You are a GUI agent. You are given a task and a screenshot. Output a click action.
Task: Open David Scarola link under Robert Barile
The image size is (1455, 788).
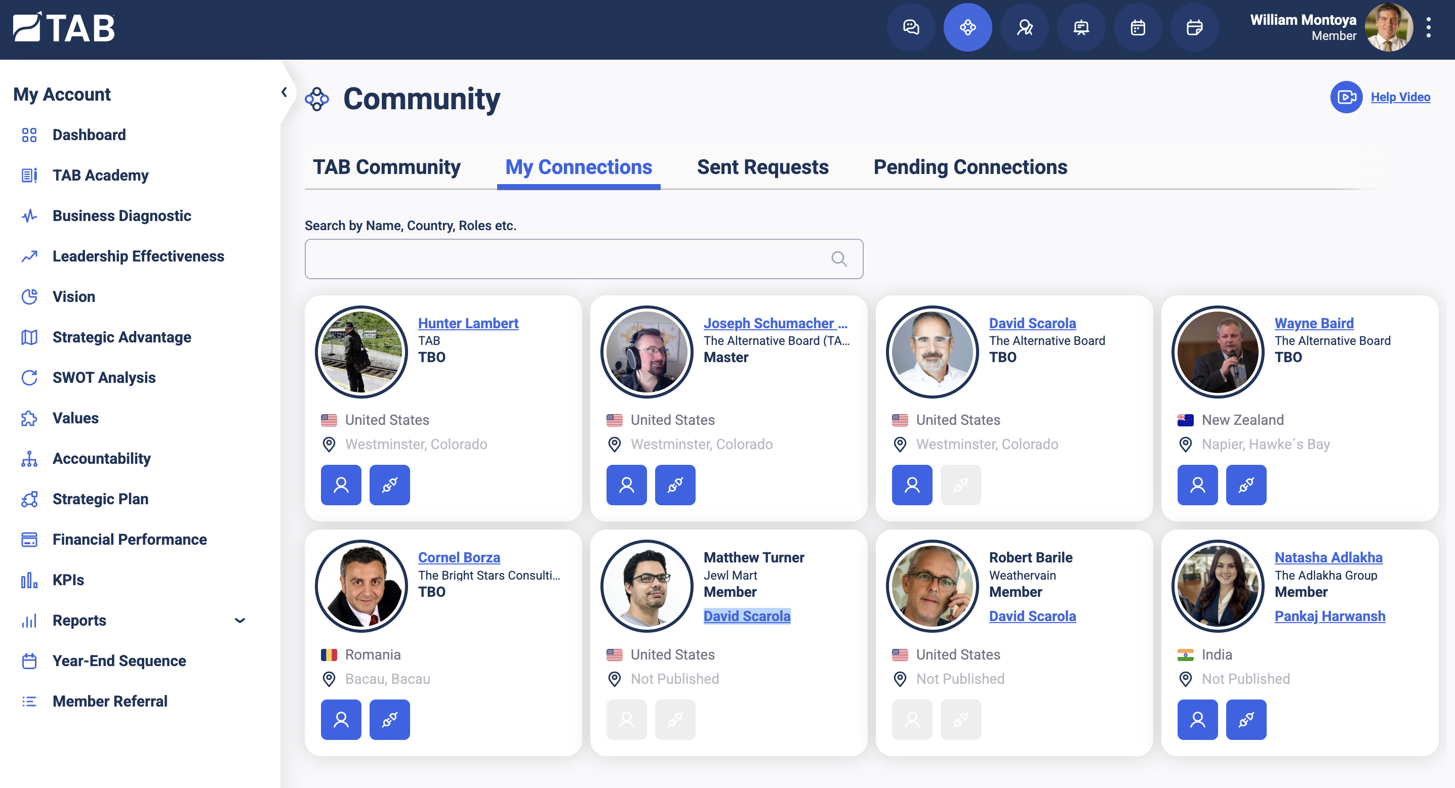coord(1032,617)
